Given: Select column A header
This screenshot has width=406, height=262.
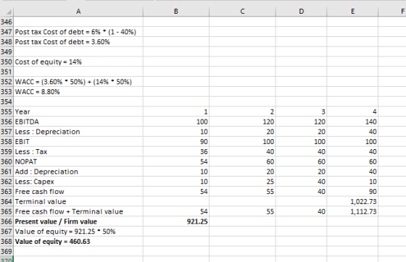Looking at the screenshot, I should tap(78, 12).
